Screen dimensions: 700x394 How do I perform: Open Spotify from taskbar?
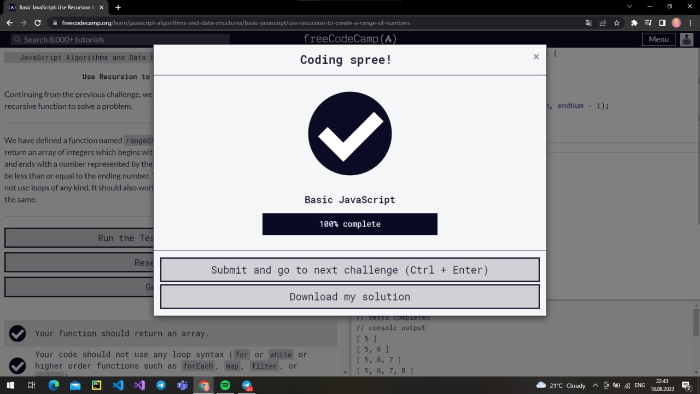click(225, 385)
